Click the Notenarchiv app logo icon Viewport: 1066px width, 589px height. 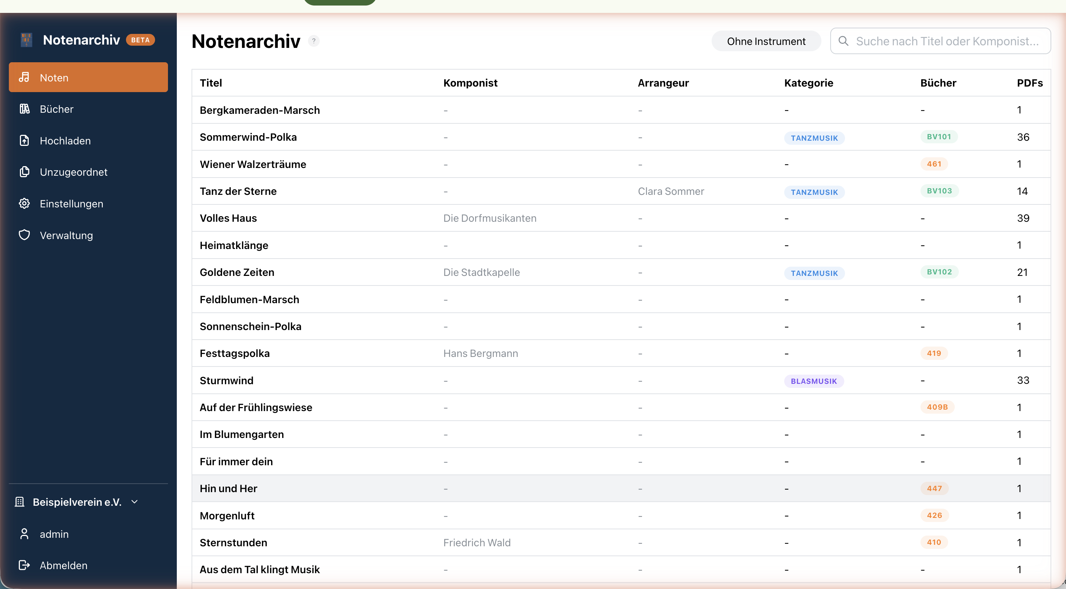click(x=26, y=39)
